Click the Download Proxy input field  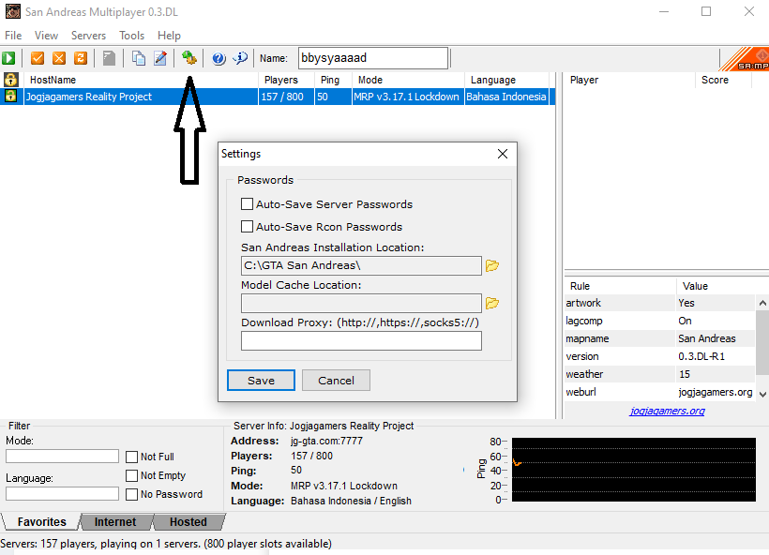[x=361, y=340]
